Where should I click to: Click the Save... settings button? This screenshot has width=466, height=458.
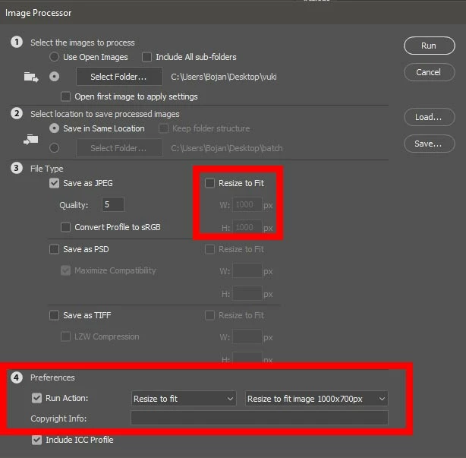[429, 144]
